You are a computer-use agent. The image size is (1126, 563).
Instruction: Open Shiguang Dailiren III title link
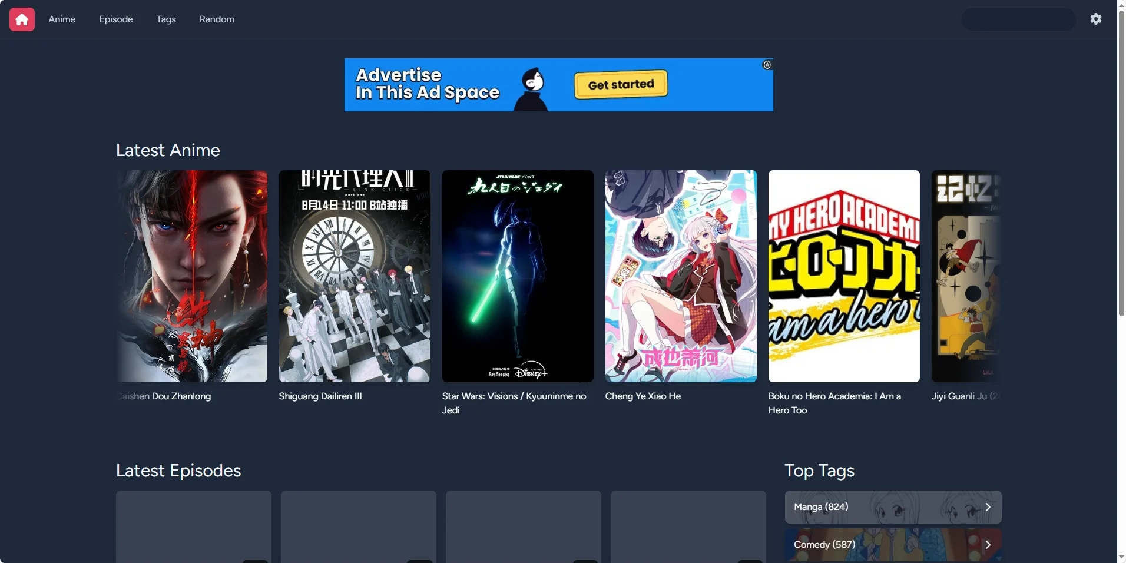(x=320, y=396)
